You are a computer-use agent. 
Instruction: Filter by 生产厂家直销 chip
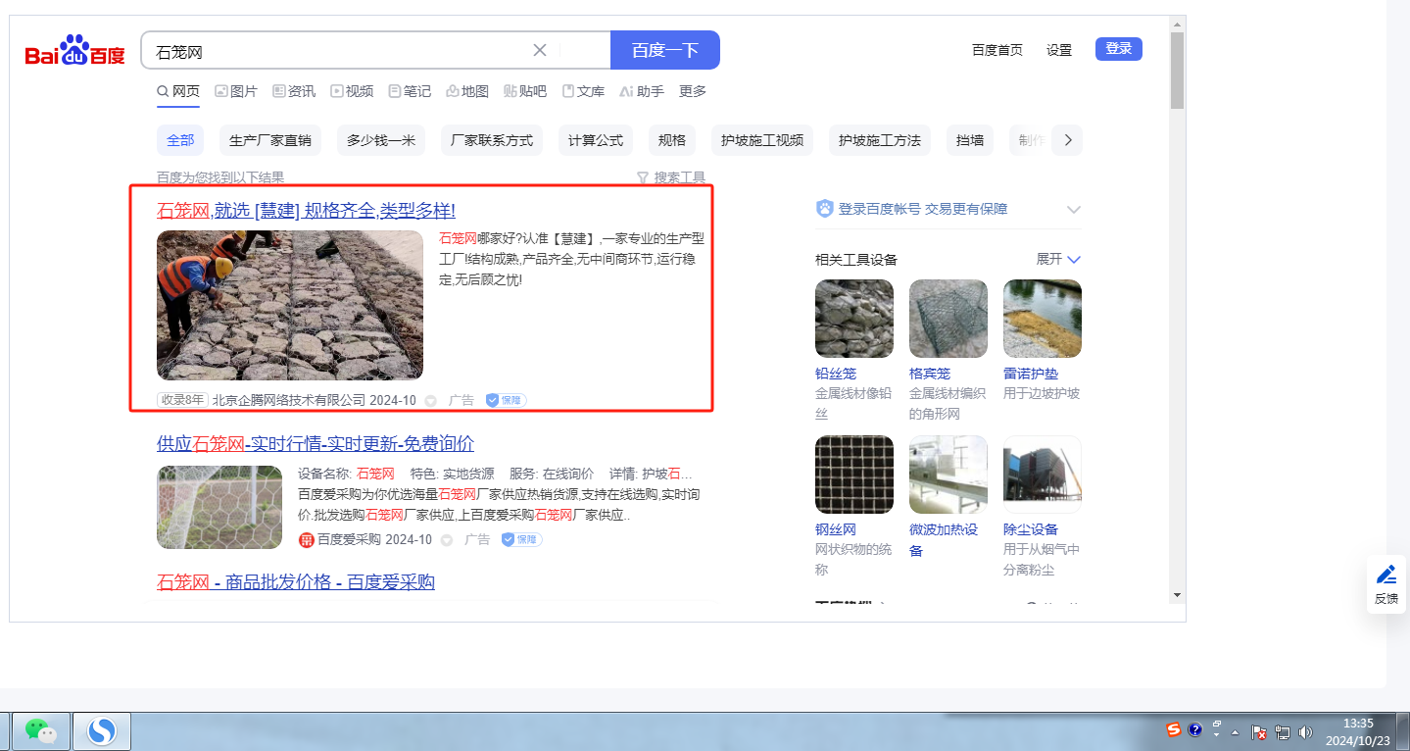270,140
